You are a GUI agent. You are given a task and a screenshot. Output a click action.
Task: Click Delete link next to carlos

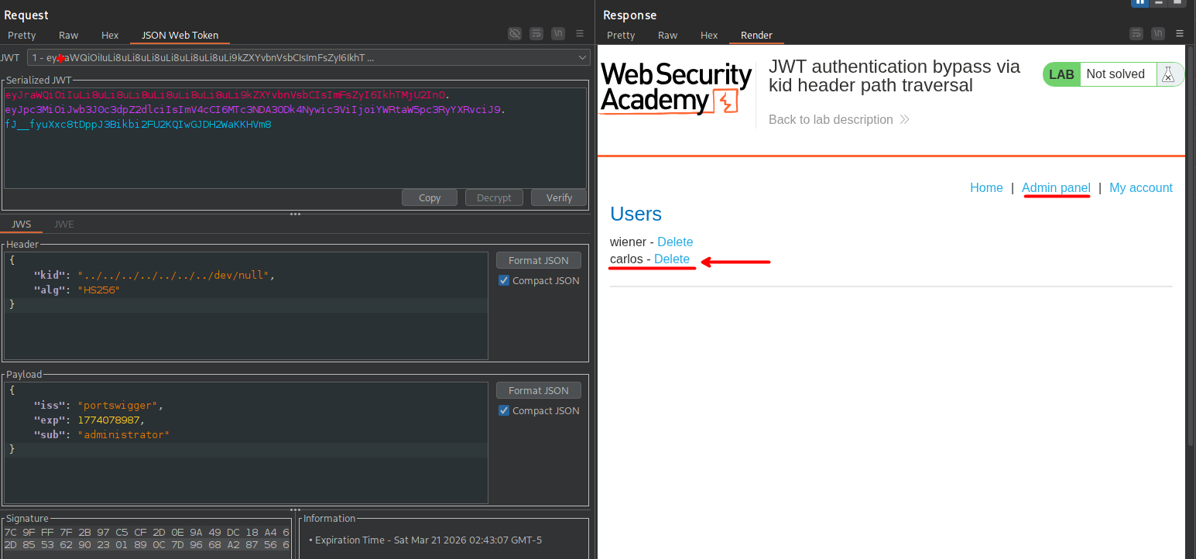[671, 259]
